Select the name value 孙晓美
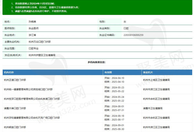194x132 pixels. pos(32,22)
